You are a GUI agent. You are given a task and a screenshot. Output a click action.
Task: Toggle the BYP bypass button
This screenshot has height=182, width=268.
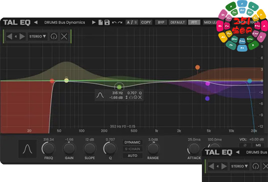161,23
